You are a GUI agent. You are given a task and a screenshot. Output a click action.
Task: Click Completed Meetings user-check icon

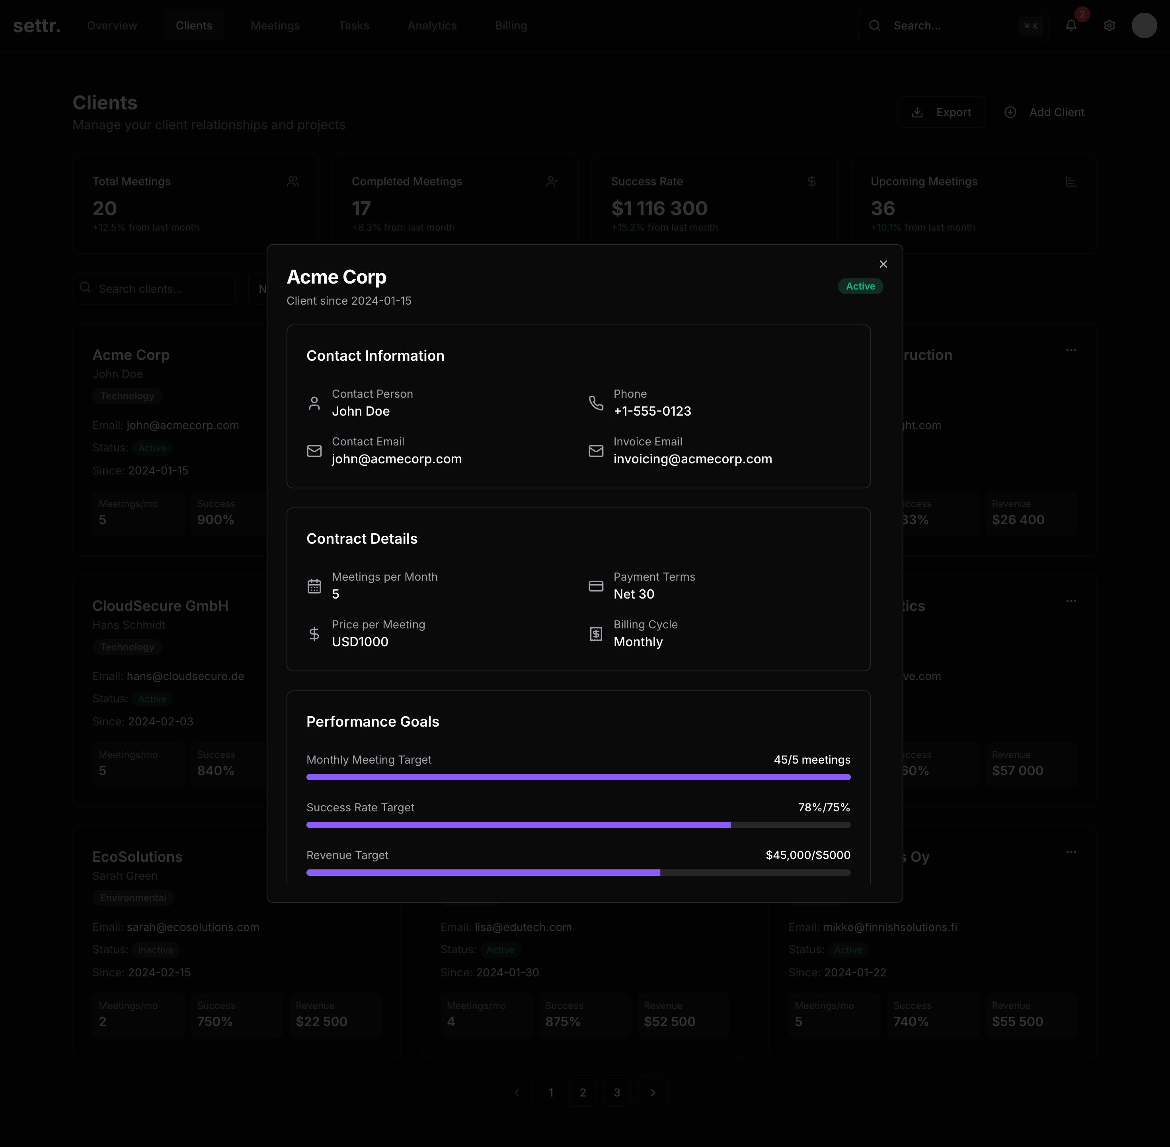[552, 181]
